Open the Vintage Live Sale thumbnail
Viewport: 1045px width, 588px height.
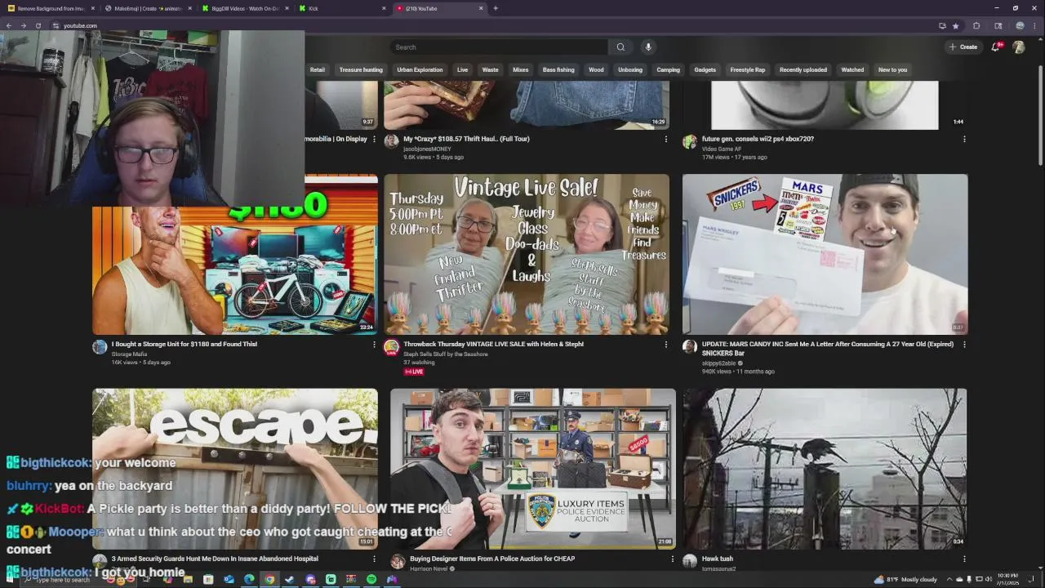[x=527, y=254]
